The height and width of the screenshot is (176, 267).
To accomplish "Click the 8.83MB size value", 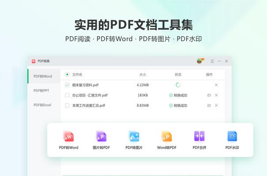I will pos(143,105).
